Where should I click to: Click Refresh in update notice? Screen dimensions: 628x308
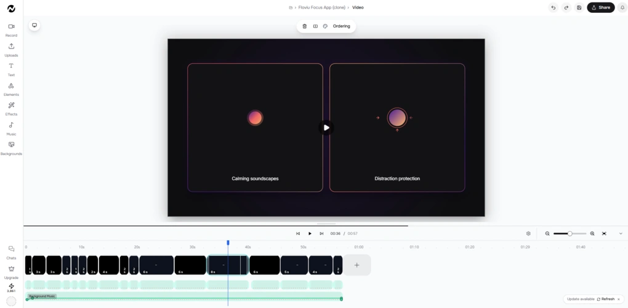click(x=606, y=299)
